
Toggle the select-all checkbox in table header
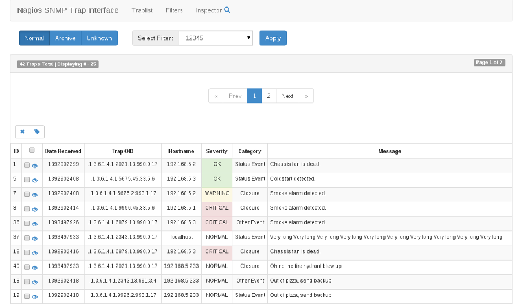point(32,150)
